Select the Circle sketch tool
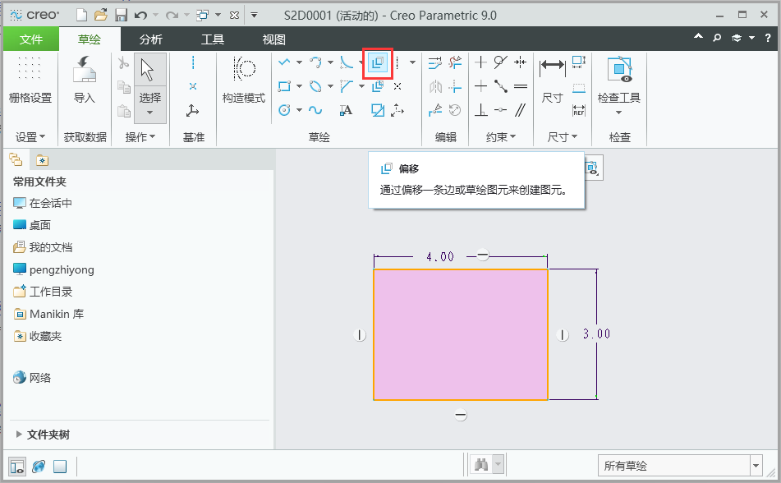Screen dimensions: 781x483 284,110
